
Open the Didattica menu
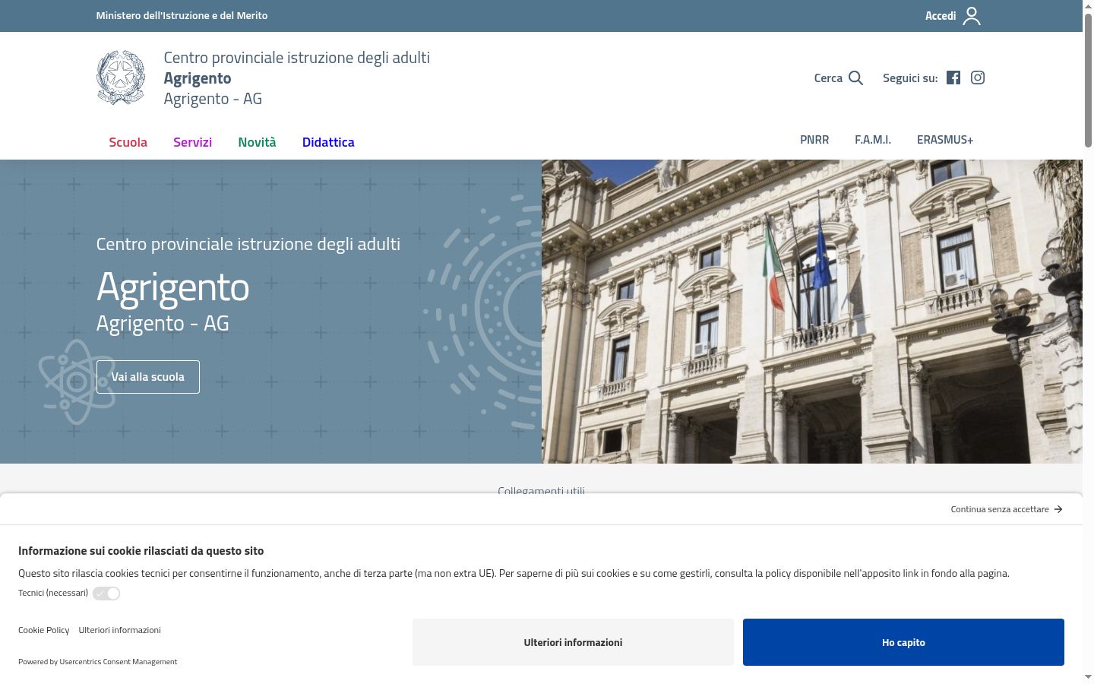tap(328, 142)
